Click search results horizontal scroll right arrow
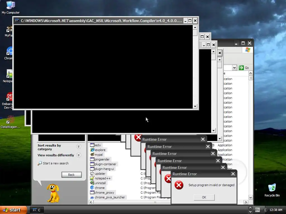286x214 pixels. tap(246, 202)
